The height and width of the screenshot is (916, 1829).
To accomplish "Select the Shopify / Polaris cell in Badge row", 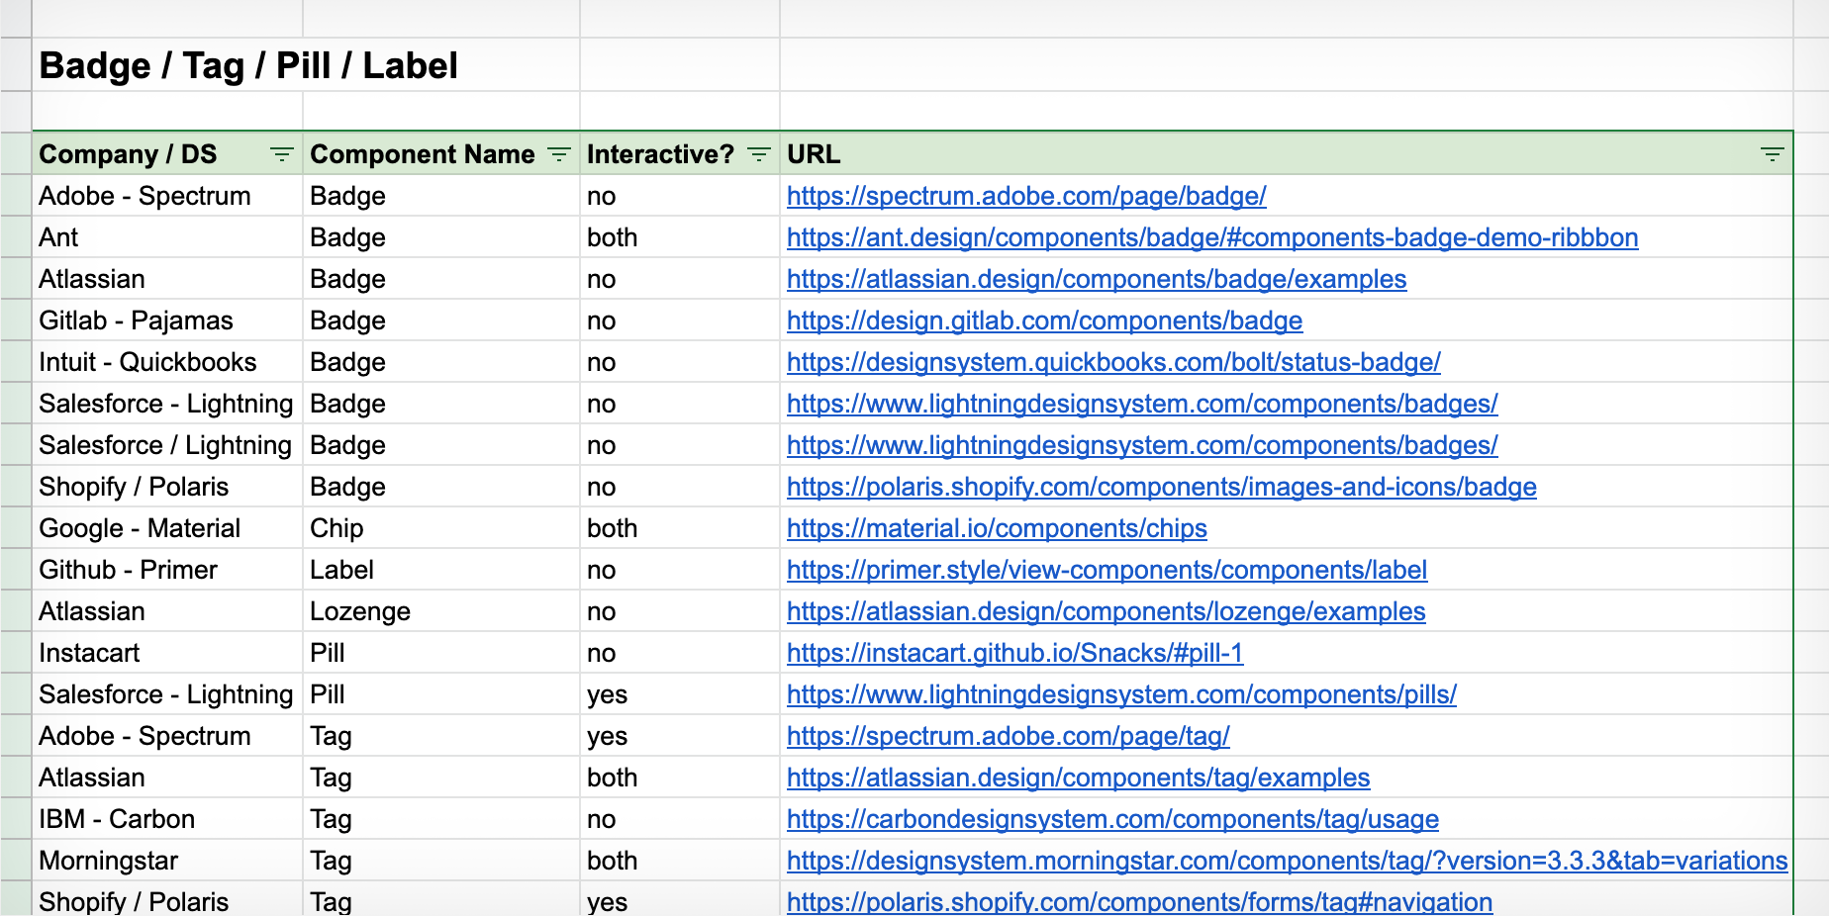I will pos(168,487).
